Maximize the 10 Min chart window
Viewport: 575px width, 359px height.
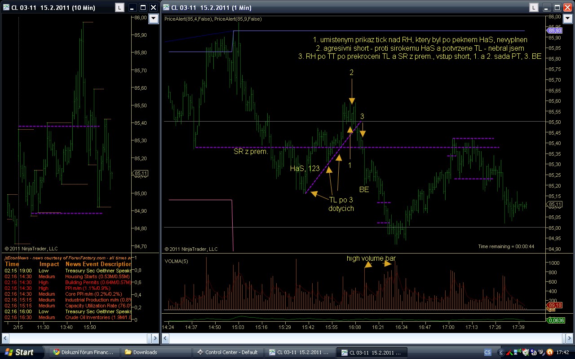pos(143,8)
